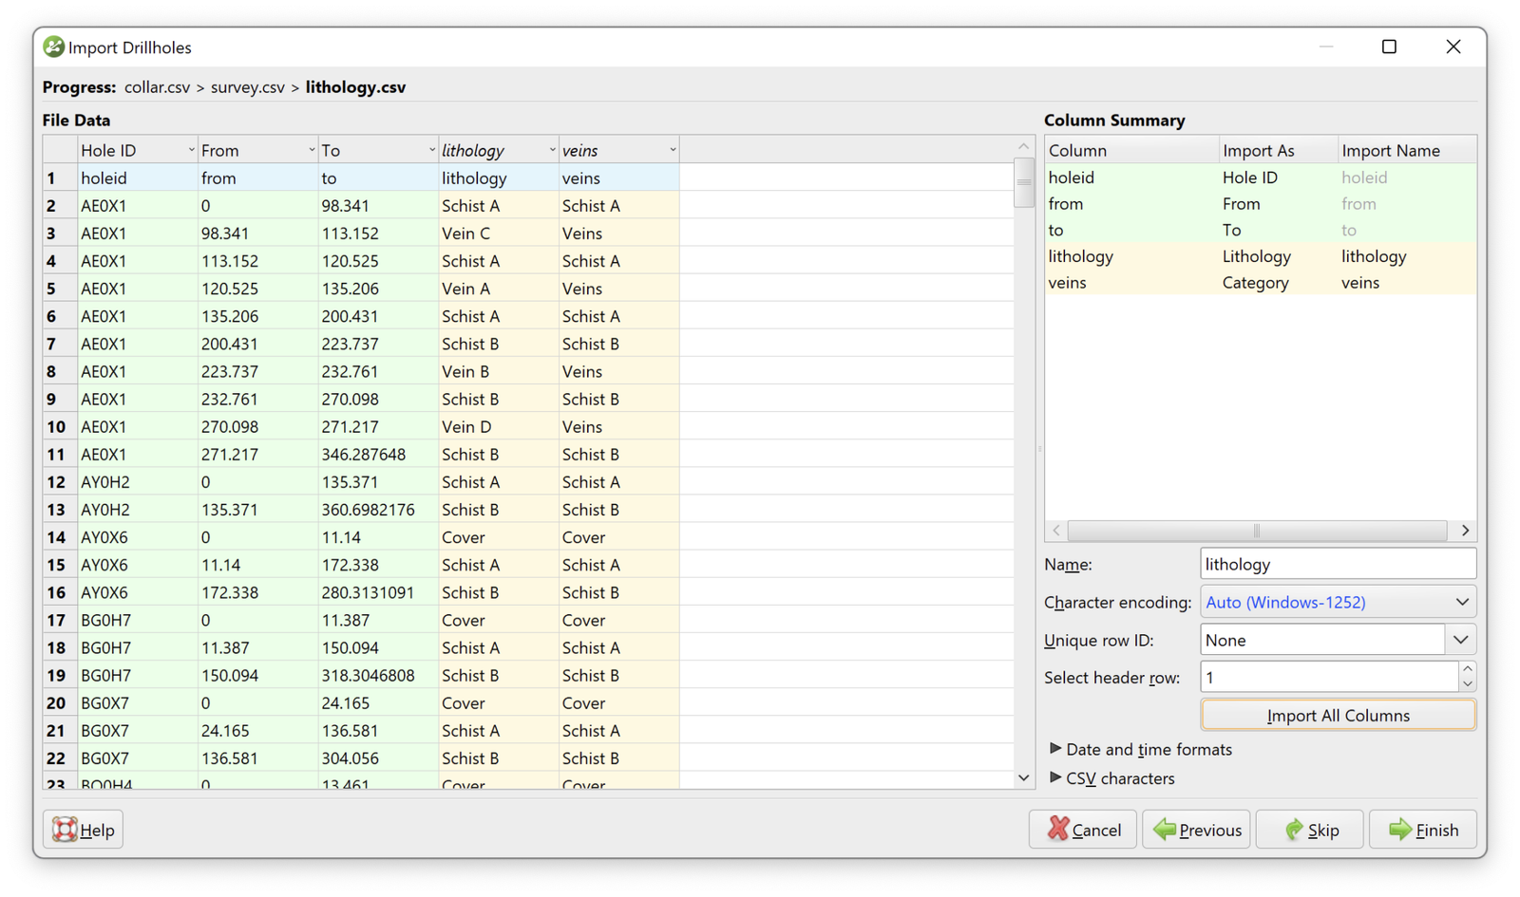Click the red X icon on Cancel button
The image size is (1520, 897).
1058,829
